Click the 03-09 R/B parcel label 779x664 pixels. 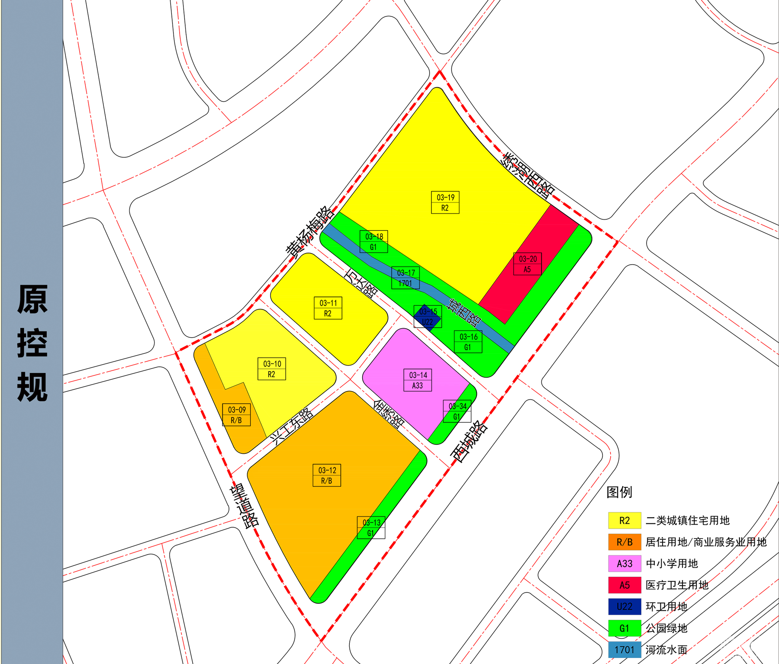click(x=236, y=415)
